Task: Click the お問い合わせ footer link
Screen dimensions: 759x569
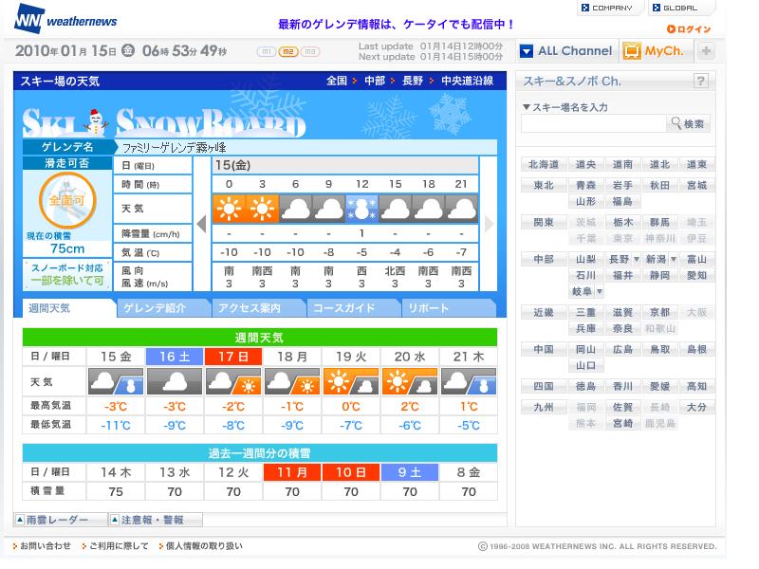Action: (x=45, y=546)
